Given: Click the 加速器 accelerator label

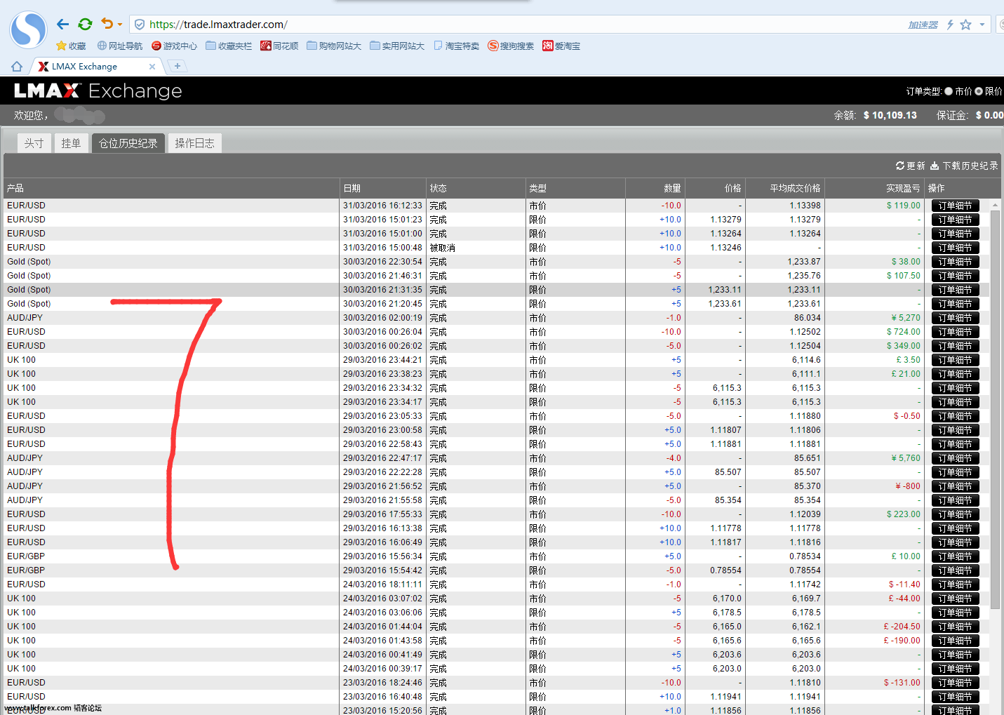Looking at the screenshot, I should (923, 25).
